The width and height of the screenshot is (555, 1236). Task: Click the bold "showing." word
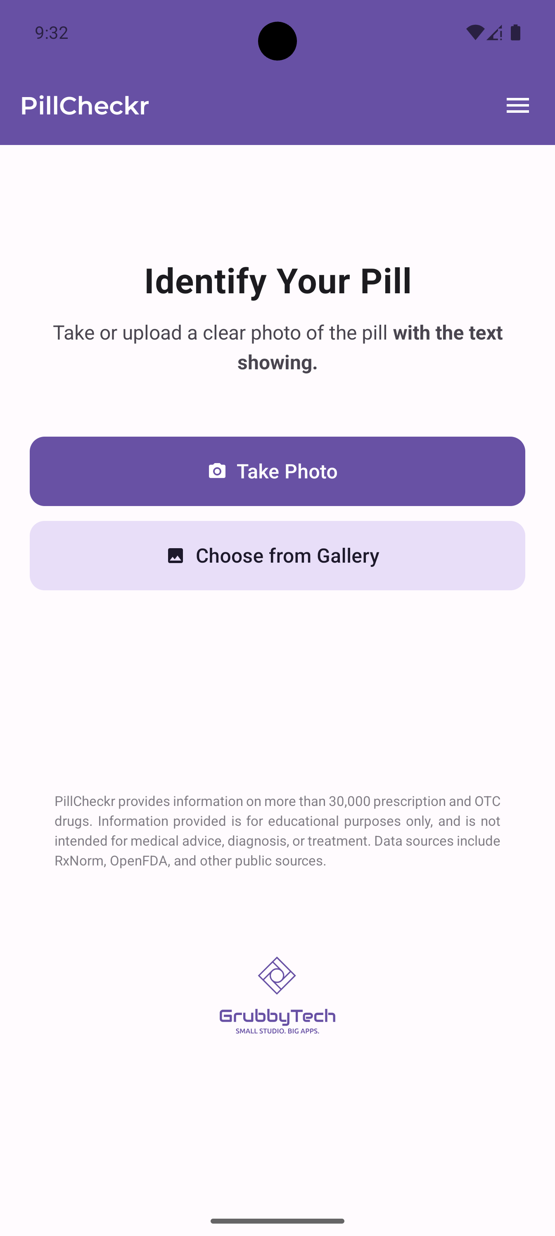277,362
